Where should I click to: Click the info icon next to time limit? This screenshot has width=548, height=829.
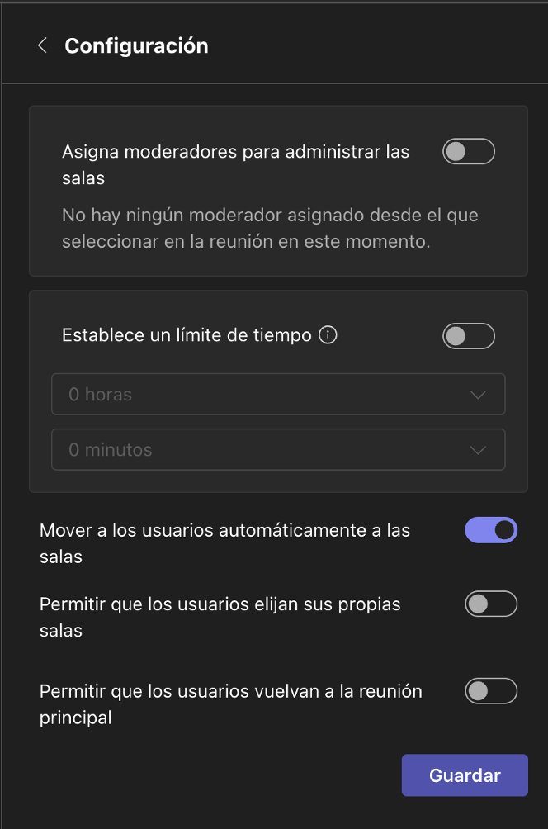point(328,335)
